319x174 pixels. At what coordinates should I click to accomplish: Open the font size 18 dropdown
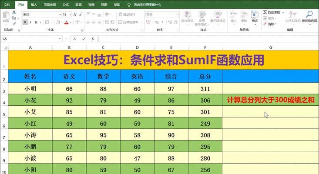click(x=70, y=14)
